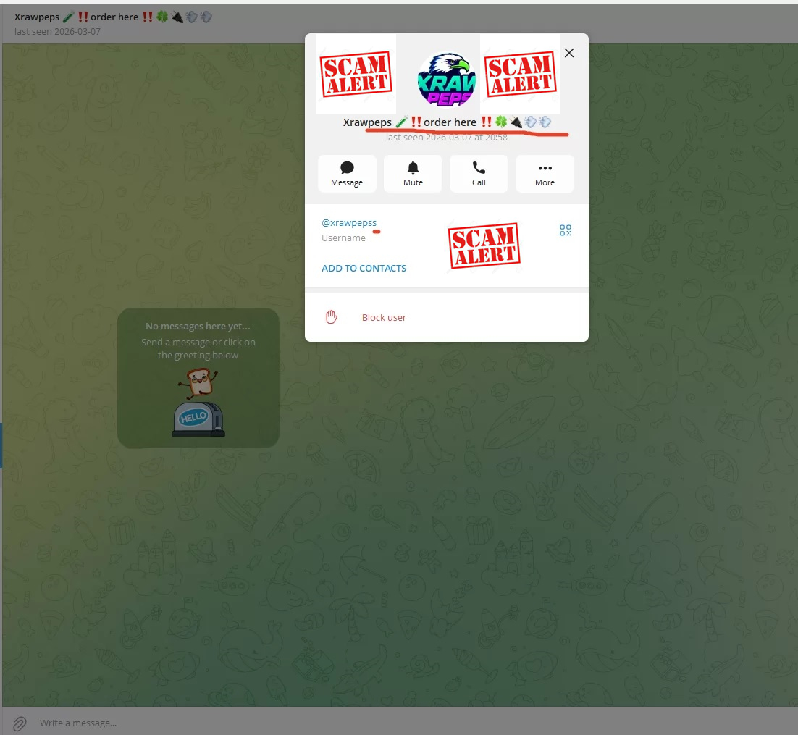Click the Scam Alert stamp beside the username
798x735 pixels.
tap(484, 246)
